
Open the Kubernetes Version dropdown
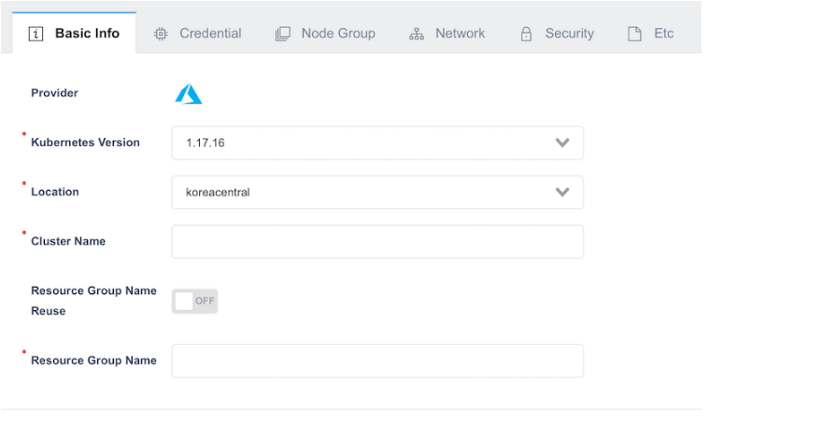coord(377,143)
